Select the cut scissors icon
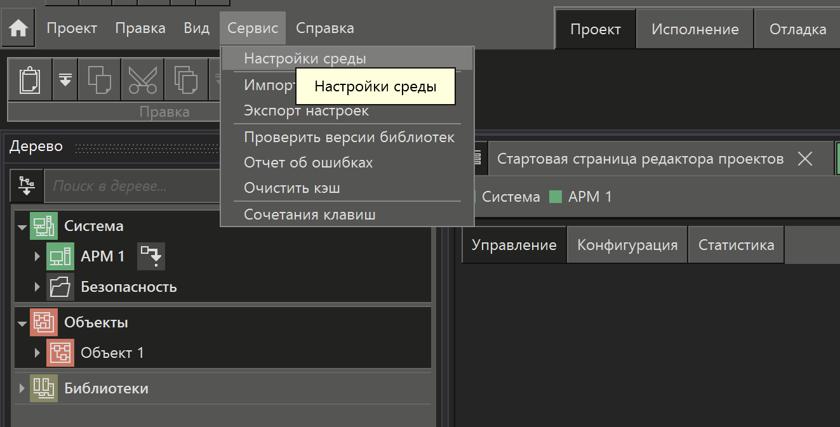This screenshot has width=840, height=427. pos(142,79)
